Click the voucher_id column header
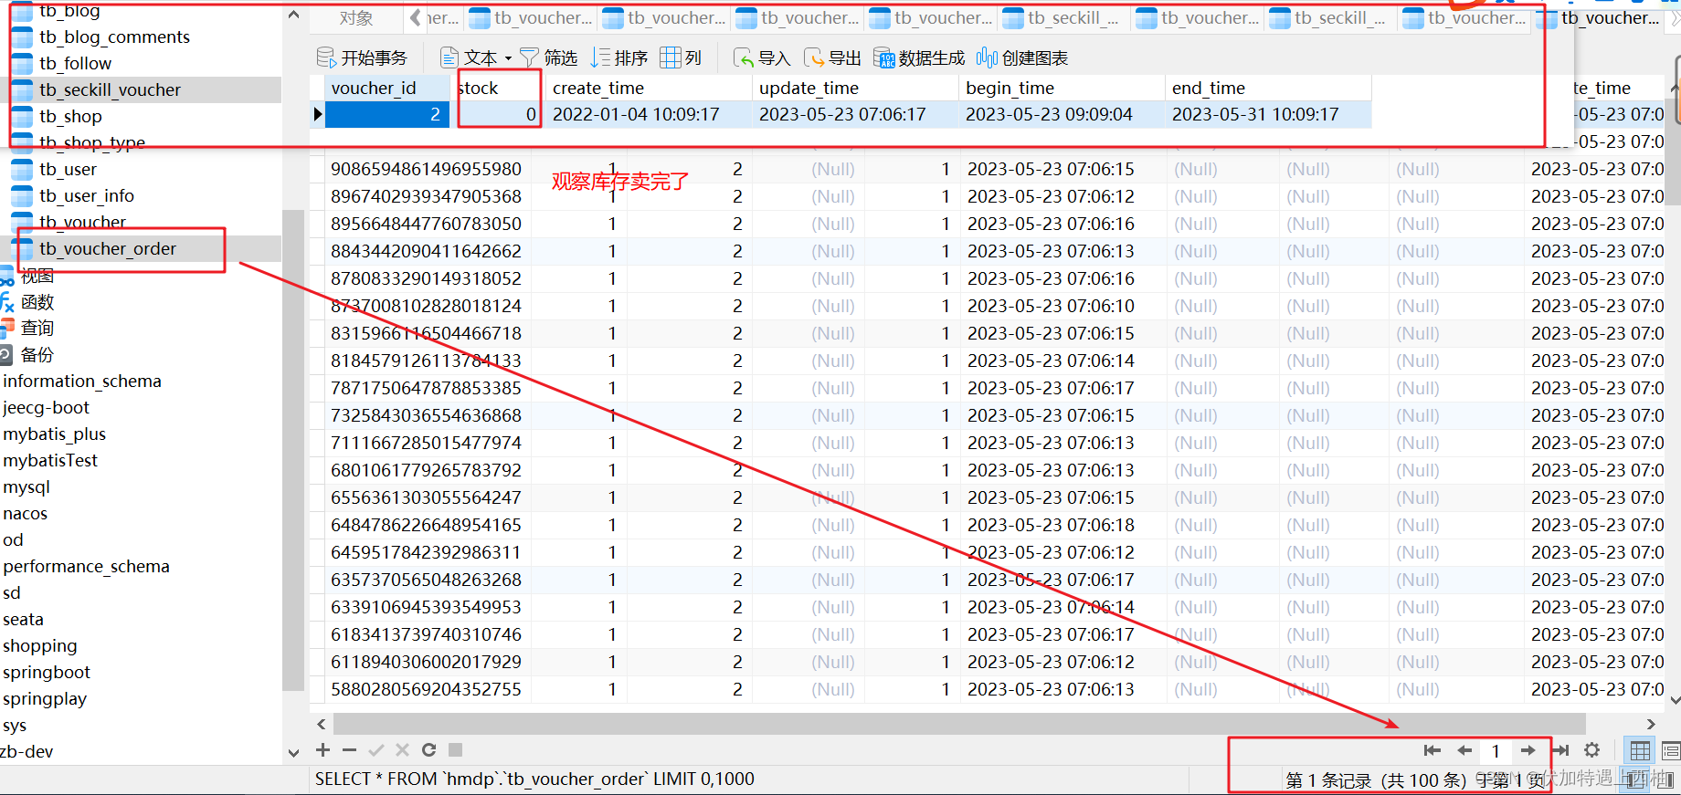Image resolution: width=1681 pixels, height=795 pixels. click(x=387, y=88)
